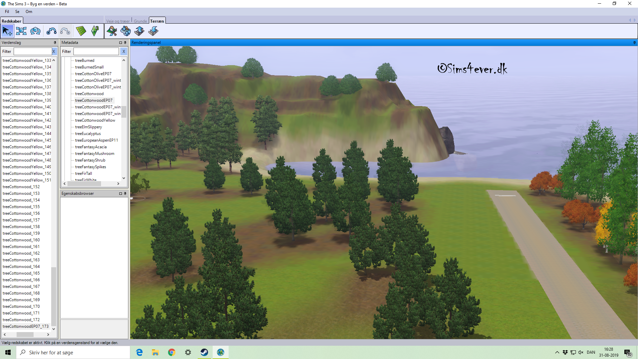Select treeCottonwoodYellow_151 layer item
Image resolution: width=638 pixels, height=359 pixels.
27,180
